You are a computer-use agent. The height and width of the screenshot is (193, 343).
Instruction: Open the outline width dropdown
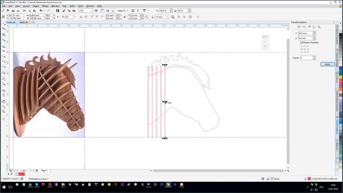click(x=167, y=17)
